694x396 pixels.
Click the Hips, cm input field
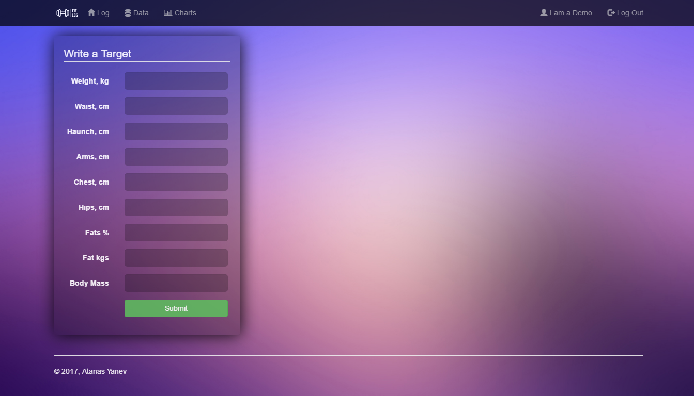[176, 207]
